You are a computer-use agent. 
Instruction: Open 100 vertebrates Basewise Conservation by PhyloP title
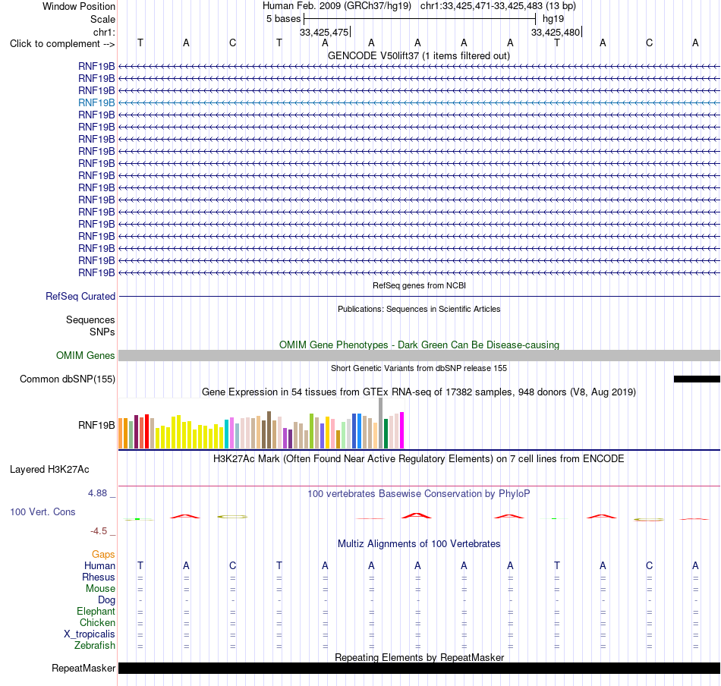(x=419, y=494)
